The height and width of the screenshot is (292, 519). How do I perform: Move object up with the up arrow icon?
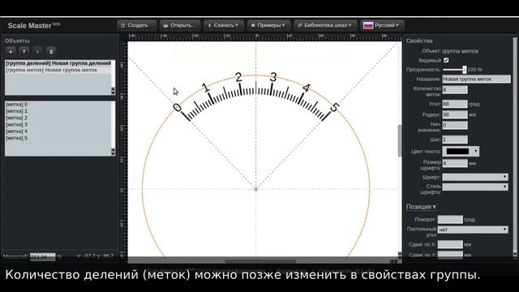pos(24,52)
